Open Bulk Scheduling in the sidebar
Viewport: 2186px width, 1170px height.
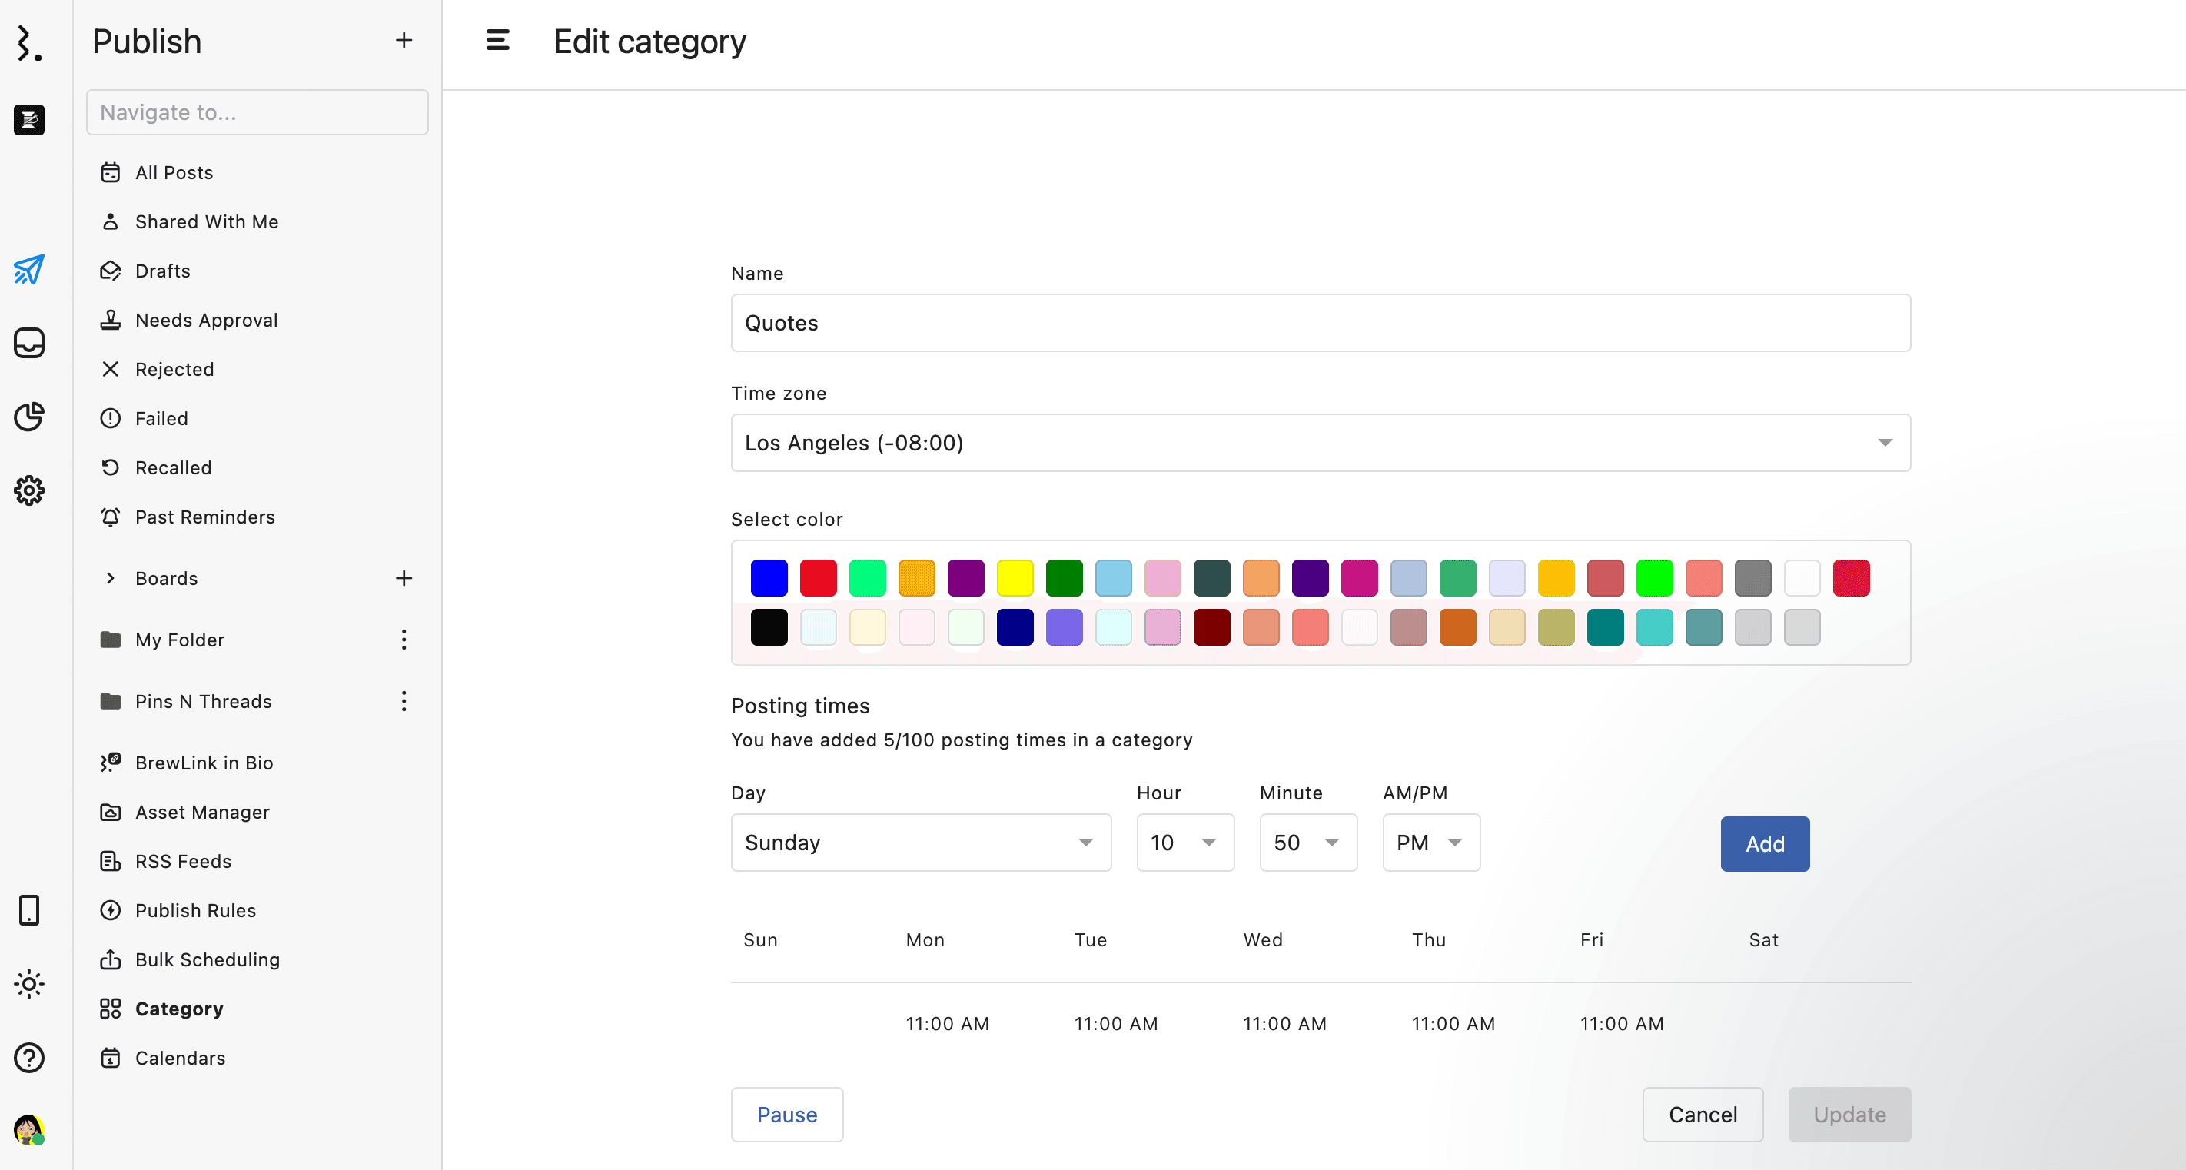(207, 959)
